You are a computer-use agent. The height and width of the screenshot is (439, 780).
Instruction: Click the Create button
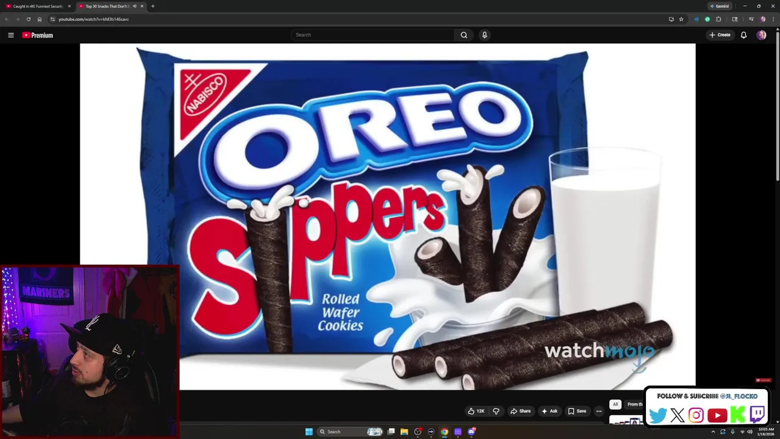[x=720, y=35]
